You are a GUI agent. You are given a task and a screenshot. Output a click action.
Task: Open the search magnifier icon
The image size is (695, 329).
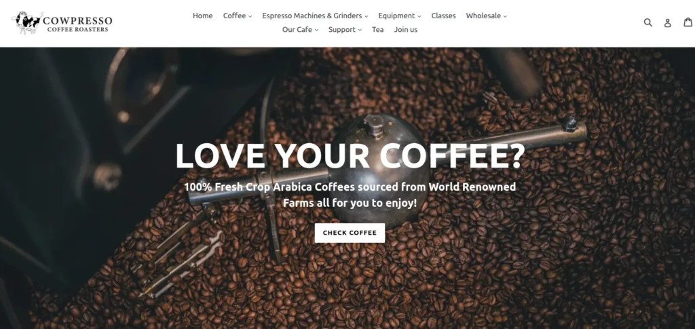pyautogui.click(x=648, y=22)
